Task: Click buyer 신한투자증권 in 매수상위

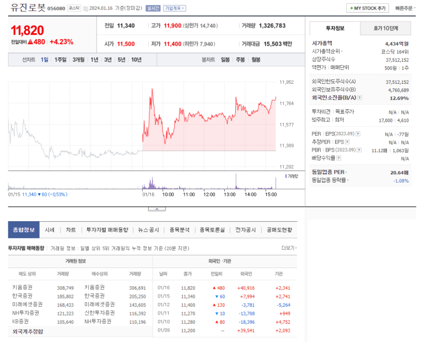Action: [99, 313]
